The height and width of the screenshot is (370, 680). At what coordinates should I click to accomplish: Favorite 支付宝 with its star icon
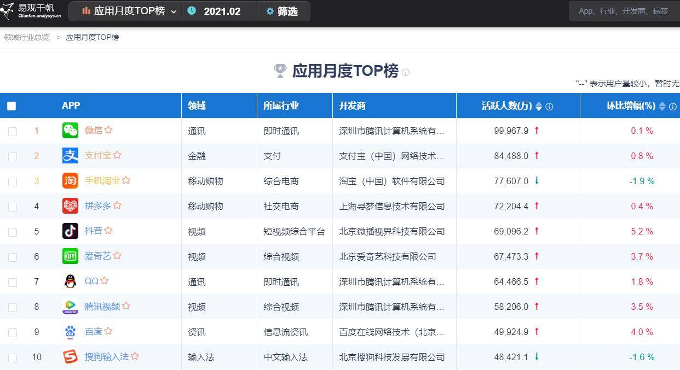tap(117, 155)
